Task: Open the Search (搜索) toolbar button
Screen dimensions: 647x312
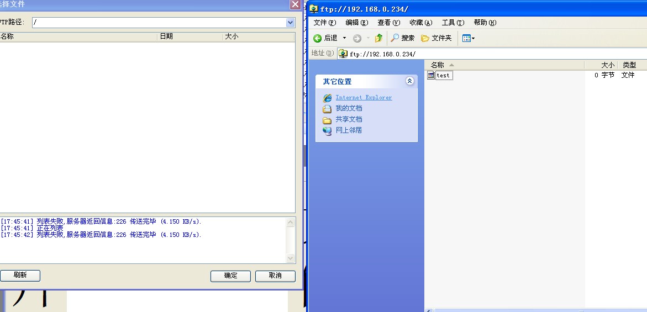Action: click(403, 38)
